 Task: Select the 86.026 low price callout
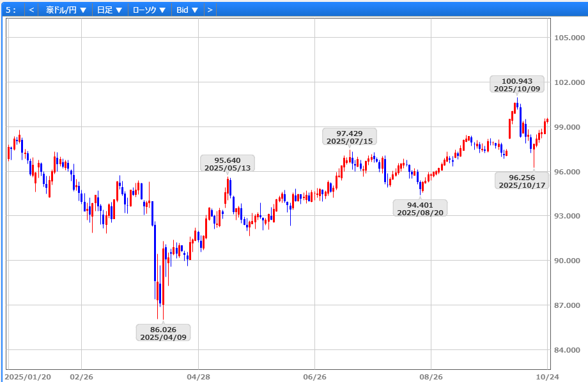point(163,333)
